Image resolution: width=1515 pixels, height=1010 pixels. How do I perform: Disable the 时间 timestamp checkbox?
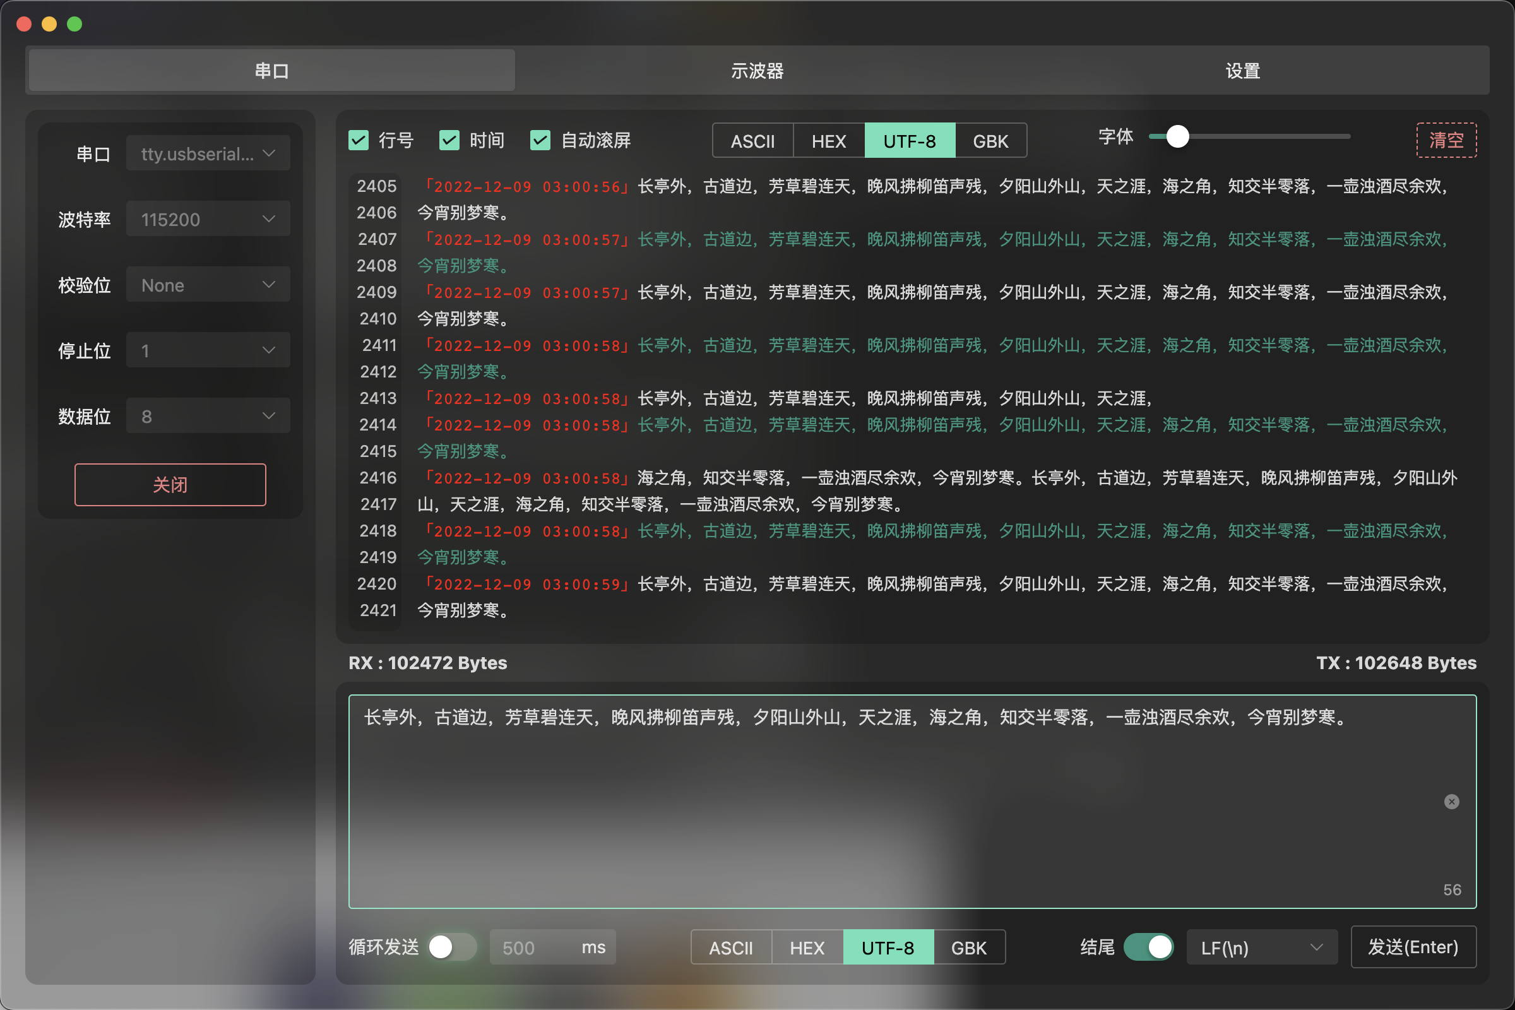click(449, 140)
